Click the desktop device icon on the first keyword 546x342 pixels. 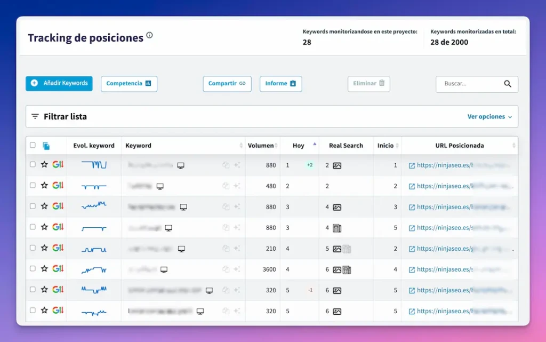click(180, 165)
